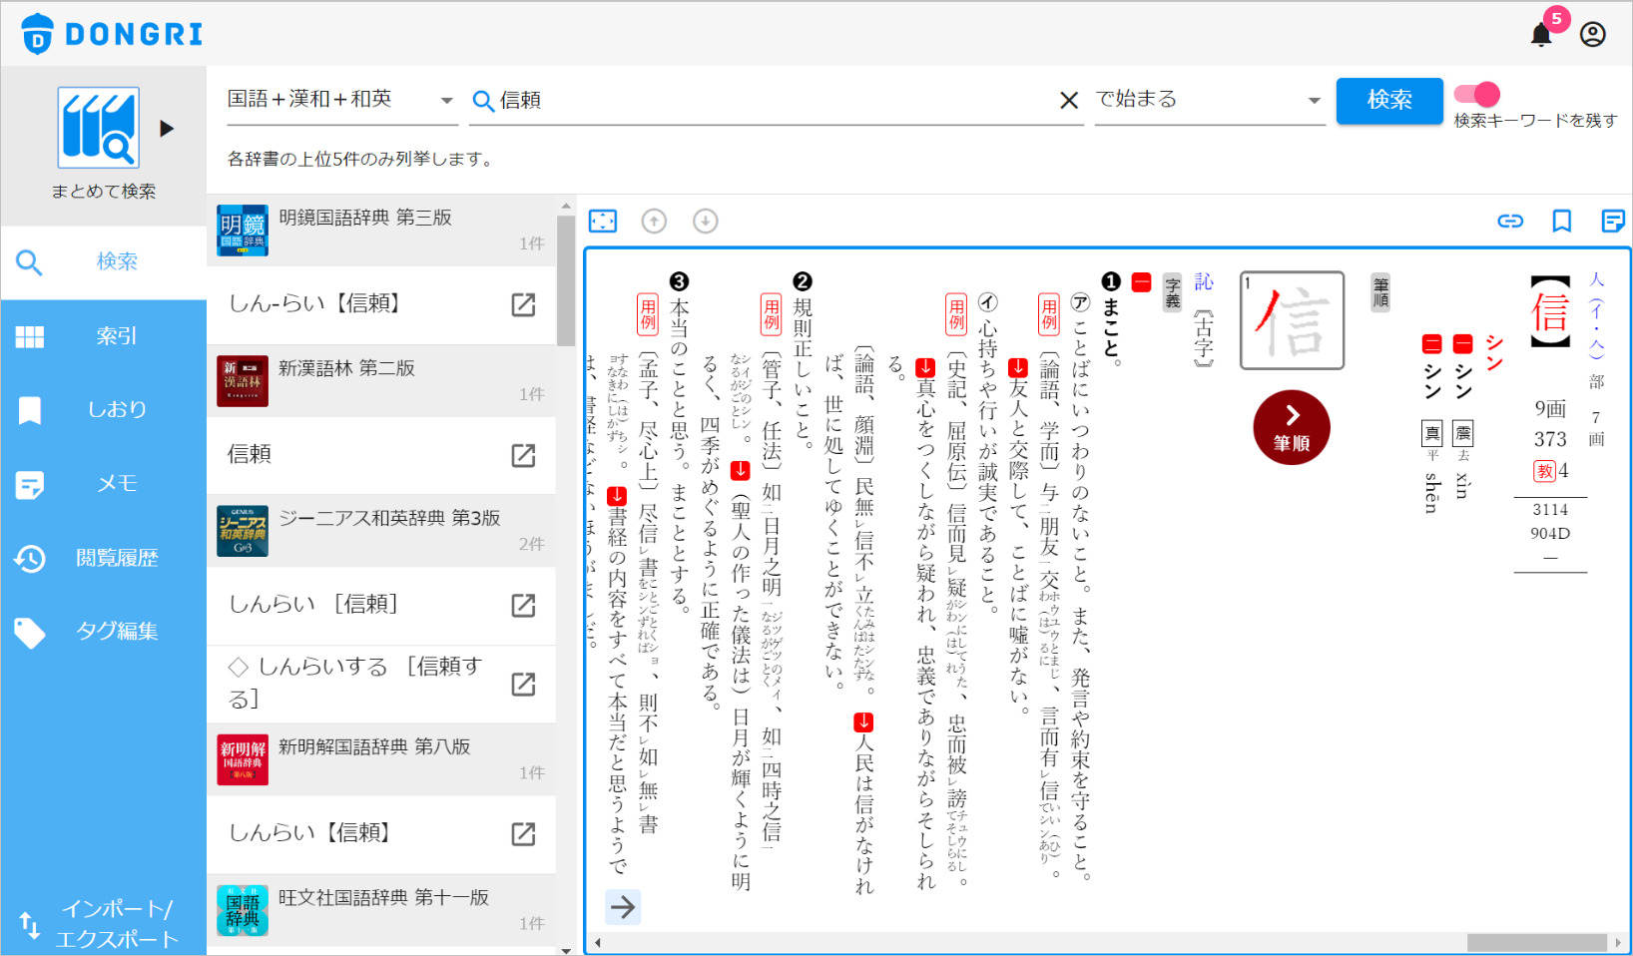Click the 信 stroke order image box
This screenshot has width=1633, height=956.
tap(1292, 320)
